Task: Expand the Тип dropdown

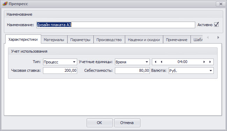Action: click(74, 62)
